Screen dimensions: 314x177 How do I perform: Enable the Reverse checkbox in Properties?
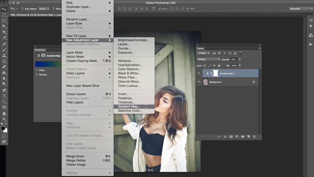[x=37, y=75]
